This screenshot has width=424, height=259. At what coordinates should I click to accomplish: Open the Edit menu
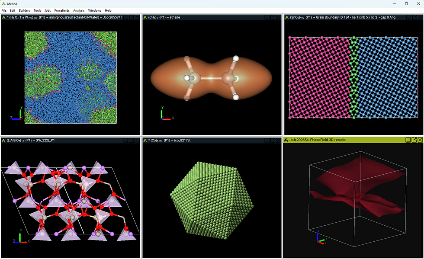coord(13,10)
